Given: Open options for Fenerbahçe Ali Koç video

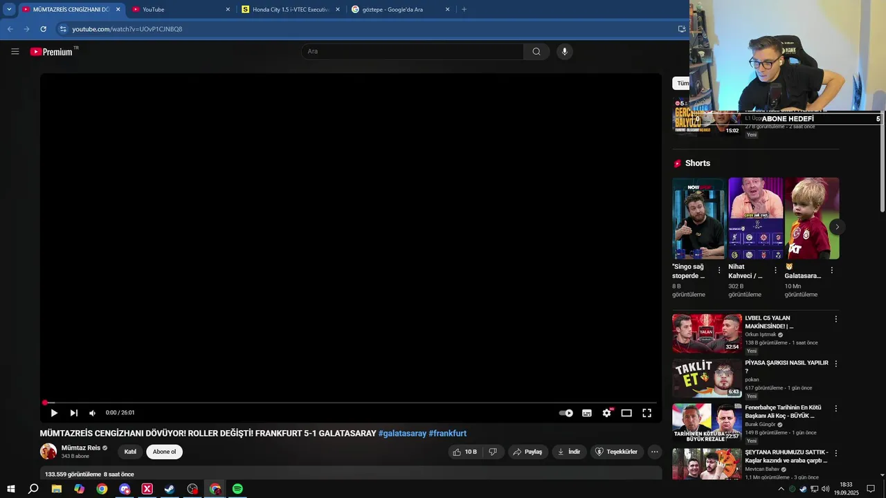Looking at the screenshot, I should [x=835, y=408].
